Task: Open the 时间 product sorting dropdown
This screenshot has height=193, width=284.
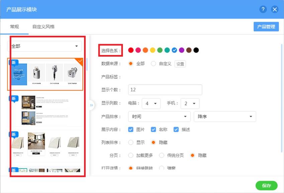Action: tap(159, 117)
